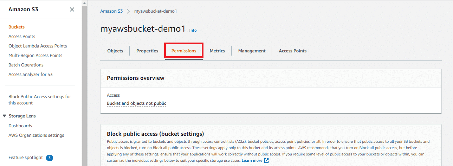
Task: Open Block Public Access settings for account
Action: (x=40, y=100)
